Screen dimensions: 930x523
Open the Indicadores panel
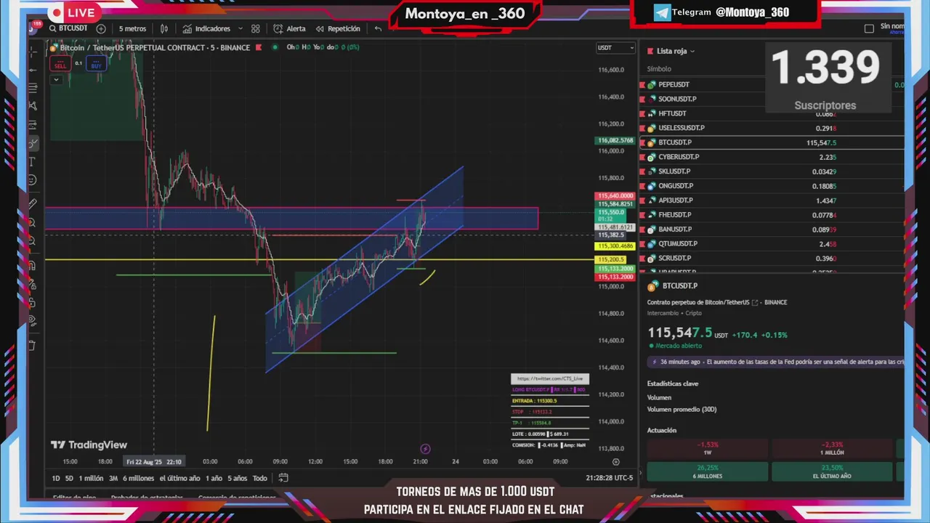click(x=207, y=28)
